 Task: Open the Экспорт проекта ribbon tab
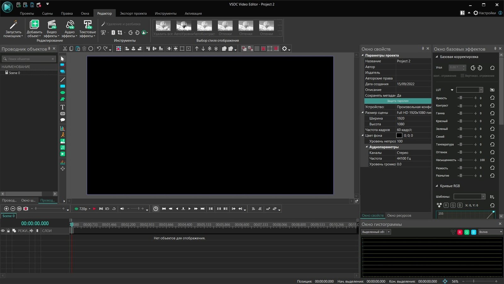click(x=133, y=14)
